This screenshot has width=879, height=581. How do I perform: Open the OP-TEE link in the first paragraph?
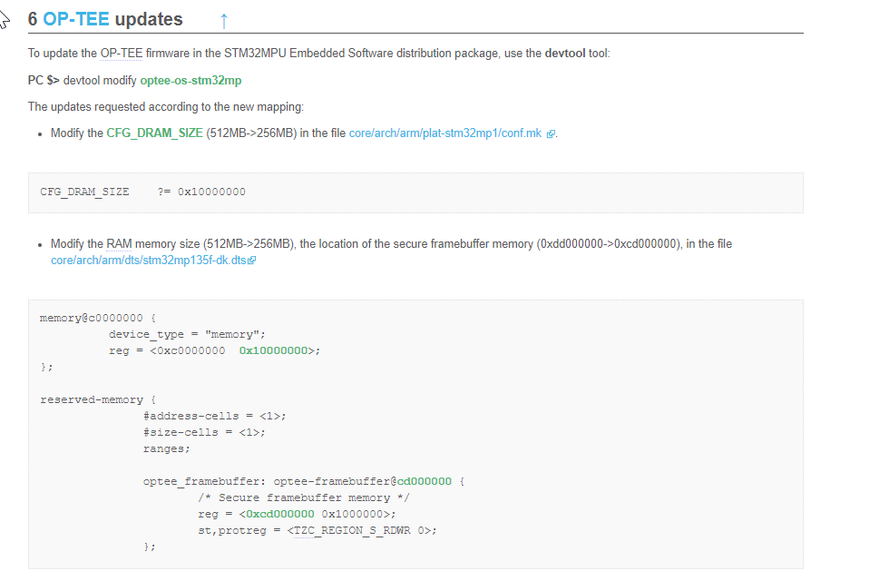(122, 53)
